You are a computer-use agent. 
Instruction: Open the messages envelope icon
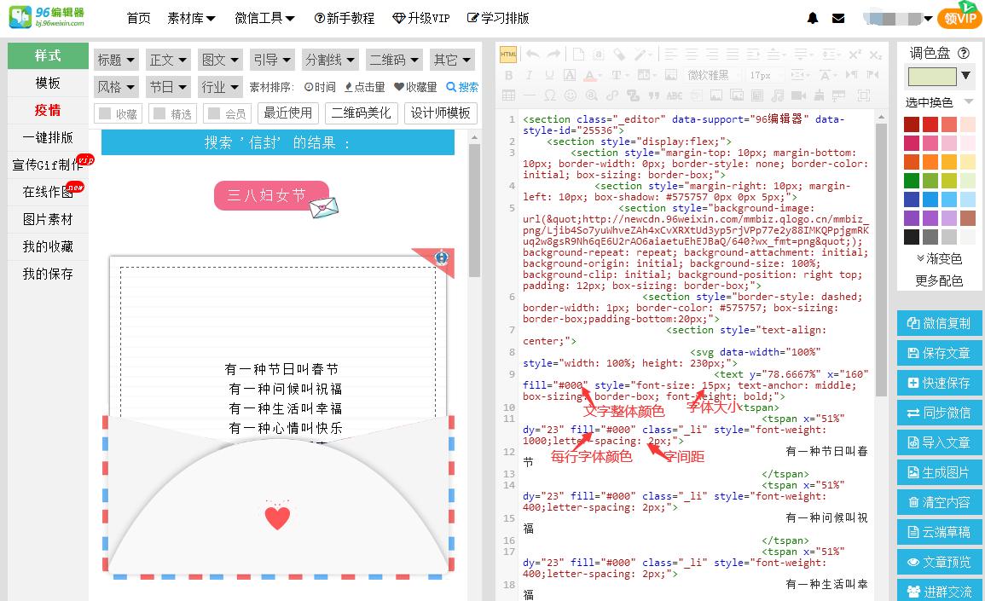point(838,17)
